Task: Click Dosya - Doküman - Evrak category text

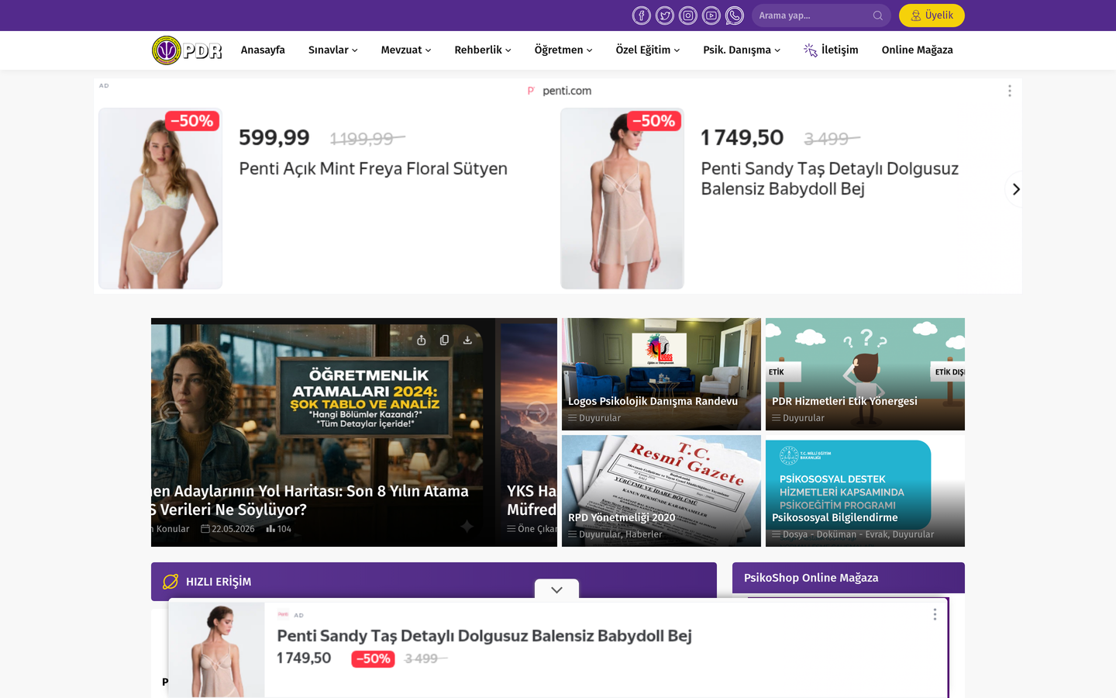Action: point(835,534)
